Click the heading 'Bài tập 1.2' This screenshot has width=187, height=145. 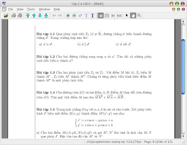click(46, 57)
